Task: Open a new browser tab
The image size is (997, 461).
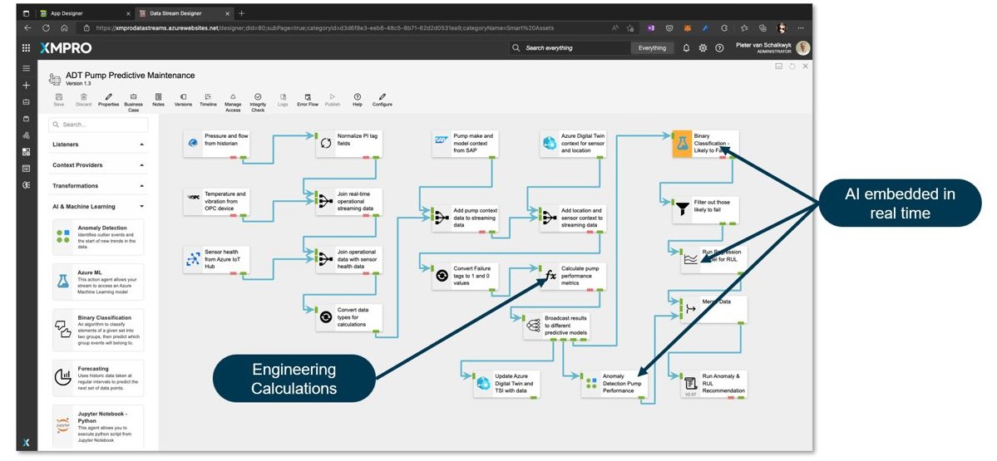Action: [242, 13]
